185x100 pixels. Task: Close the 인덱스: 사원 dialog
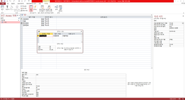point(81,31)
